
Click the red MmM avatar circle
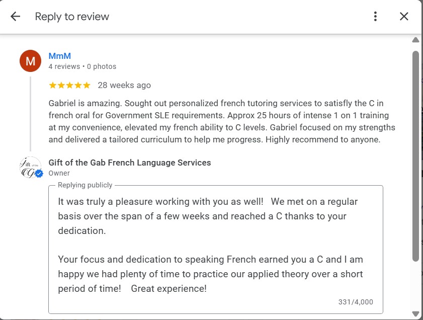coord(30,60)
